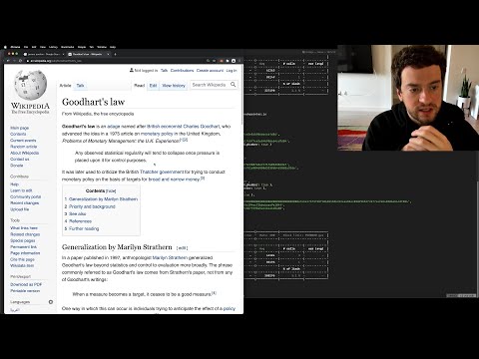
Task: Jump to See also in contents
Action: pos(77,213)
